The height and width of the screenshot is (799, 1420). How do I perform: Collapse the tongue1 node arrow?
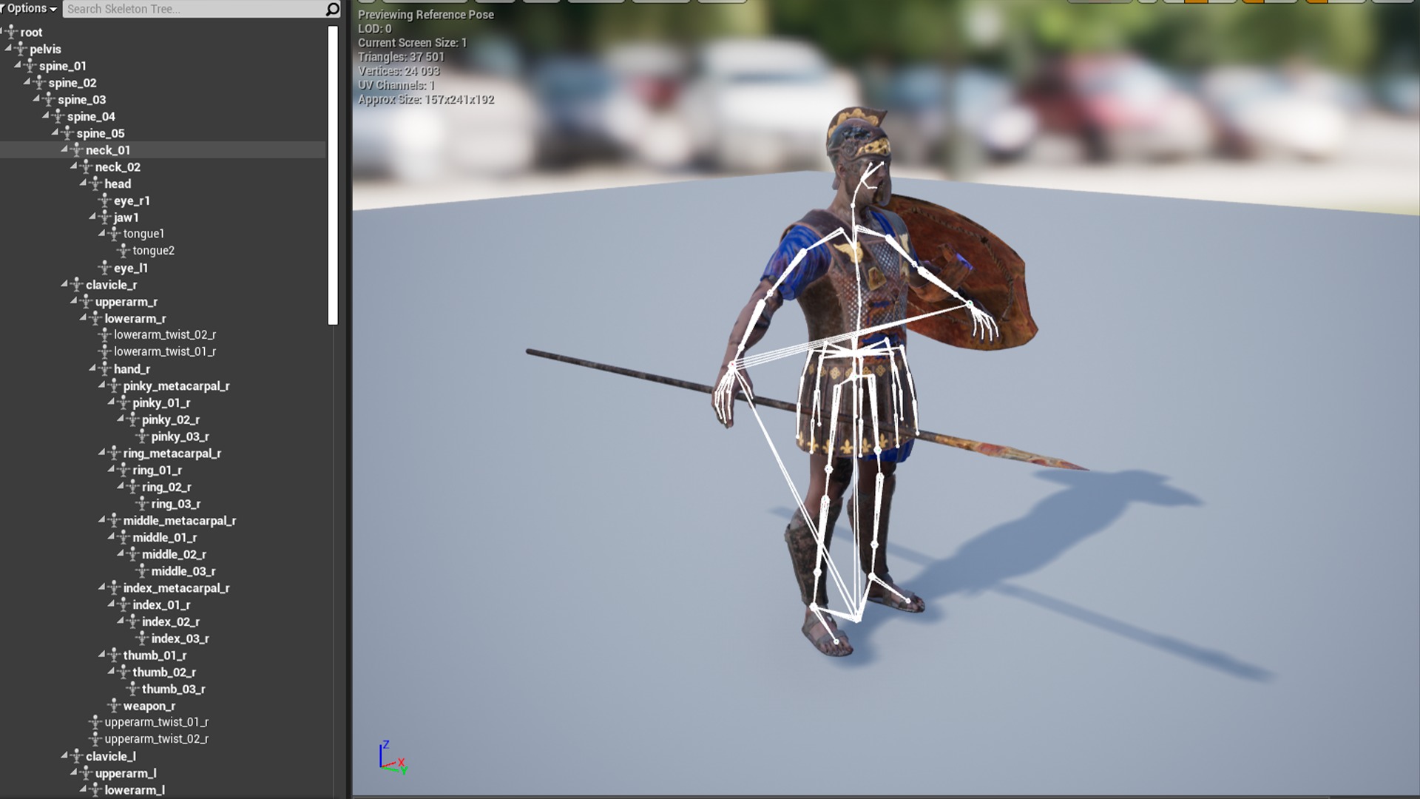click(x=102, y=233)
